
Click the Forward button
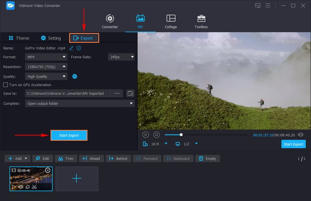[x=147, y=159]
